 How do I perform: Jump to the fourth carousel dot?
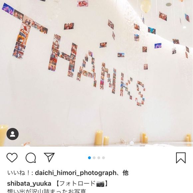coord(103,158)
